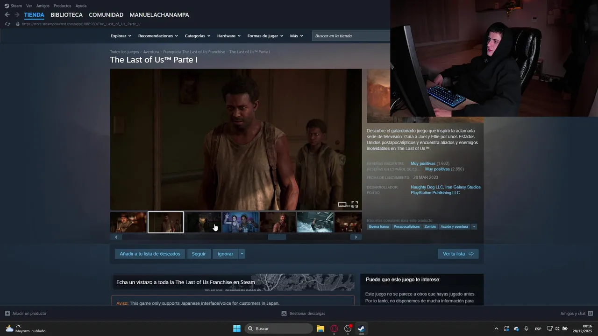The image size is (598, 336).
Task: Expand the Explorar dropdown
Action: point(121,36)
